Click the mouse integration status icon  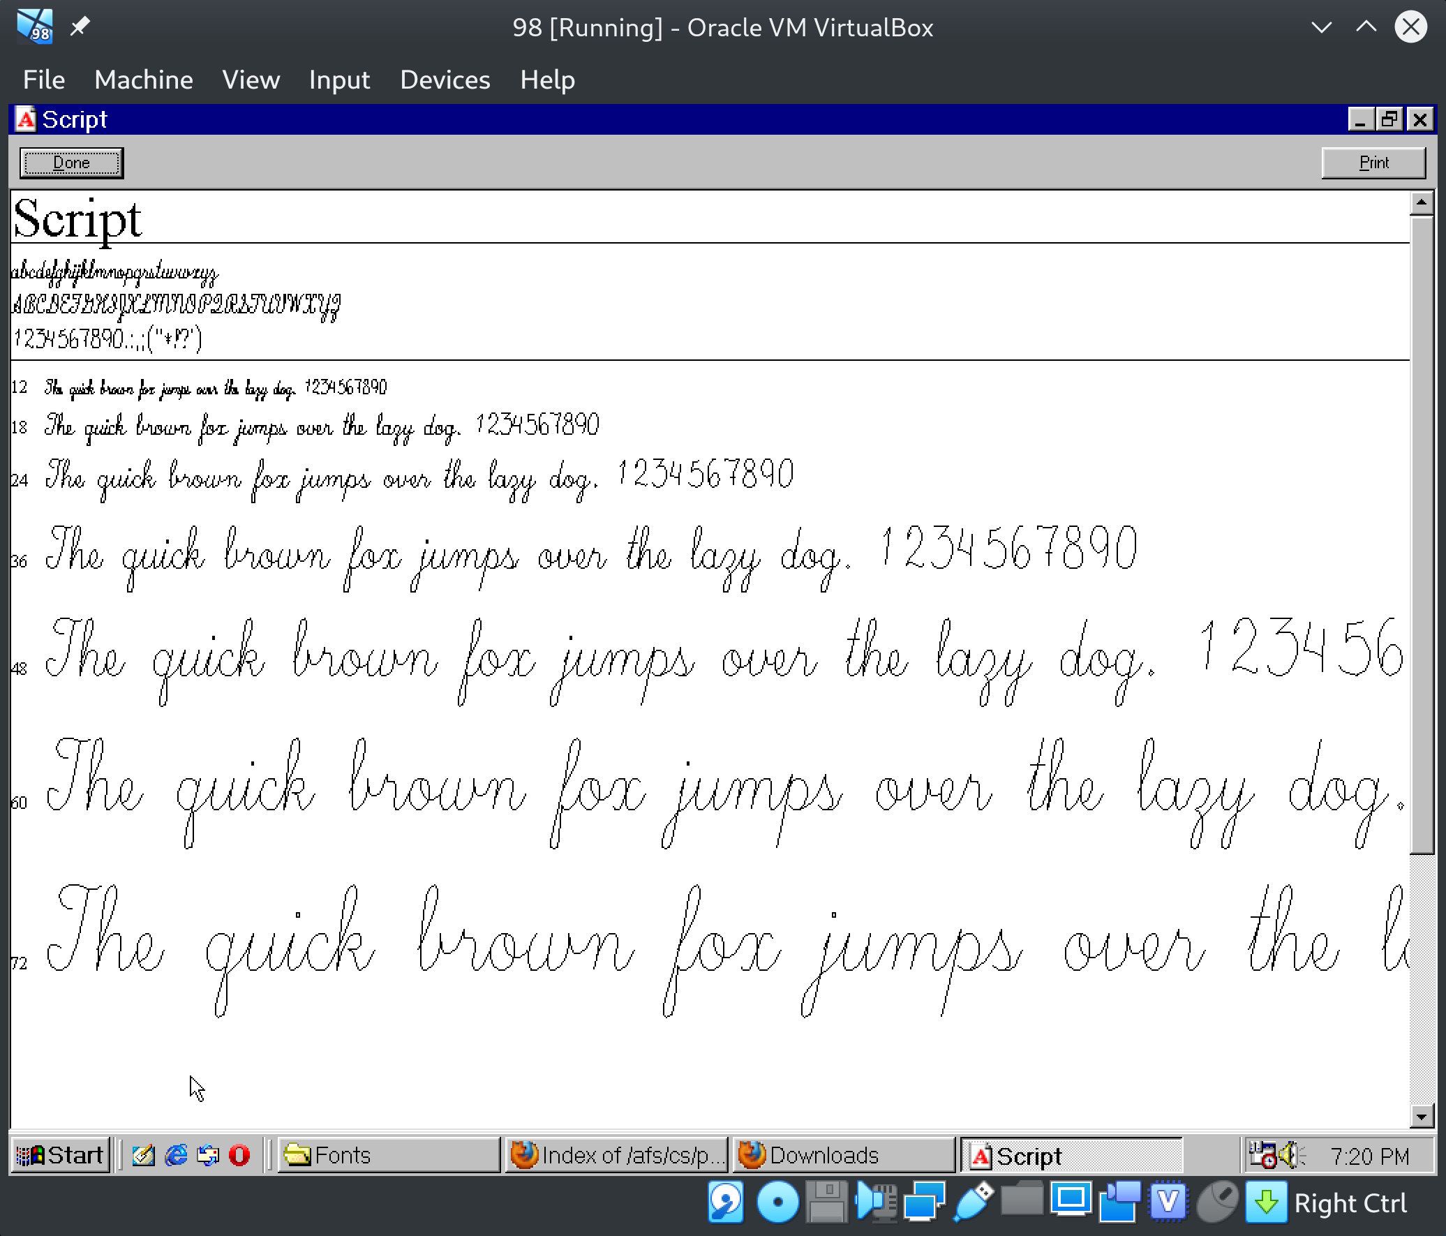pos(1218,1203)
